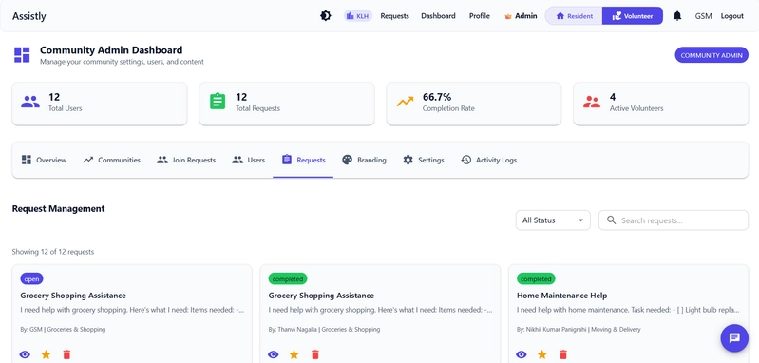Click the Total Requests stat card
759x363 pixels.
(287, 104)
